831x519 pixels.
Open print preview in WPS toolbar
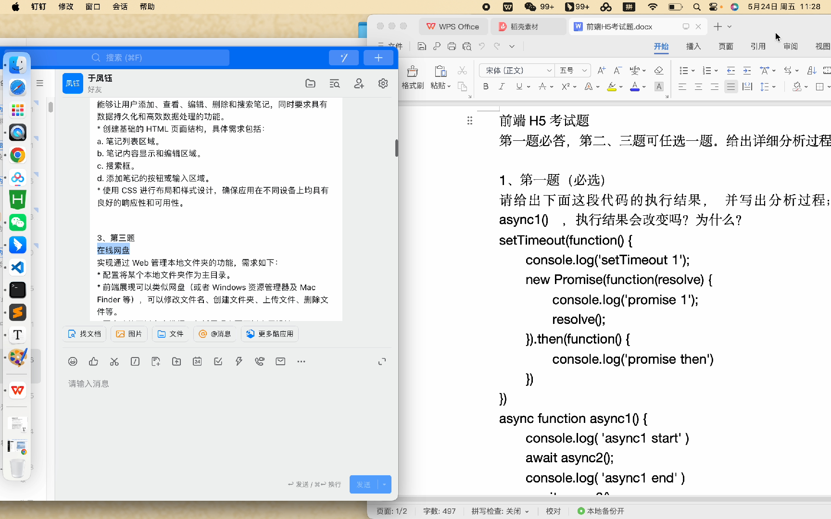pos(466,46)
